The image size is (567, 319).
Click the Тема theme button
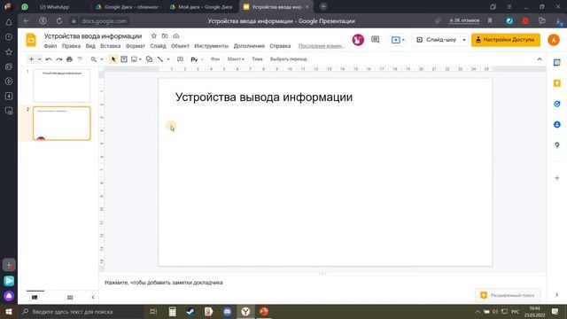[x=257, y=59]
